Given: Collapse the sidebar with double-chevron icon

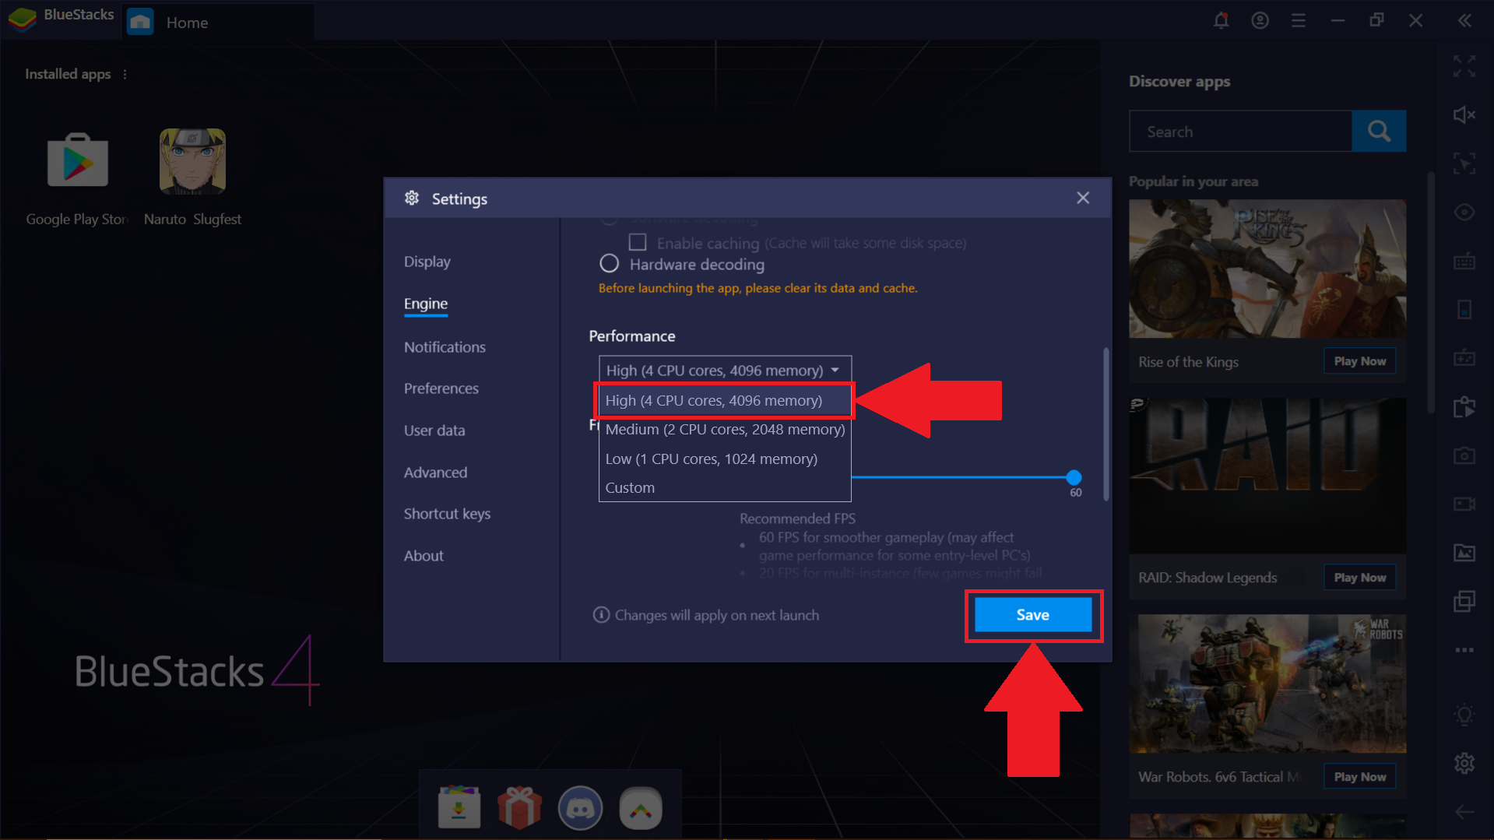Looking at the screenshot, I should (x=1464, y=21).
